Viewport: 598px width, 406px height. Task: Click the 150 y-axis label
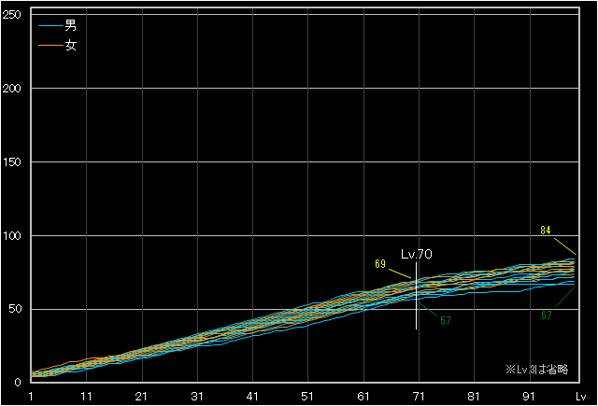click(12, 161)
